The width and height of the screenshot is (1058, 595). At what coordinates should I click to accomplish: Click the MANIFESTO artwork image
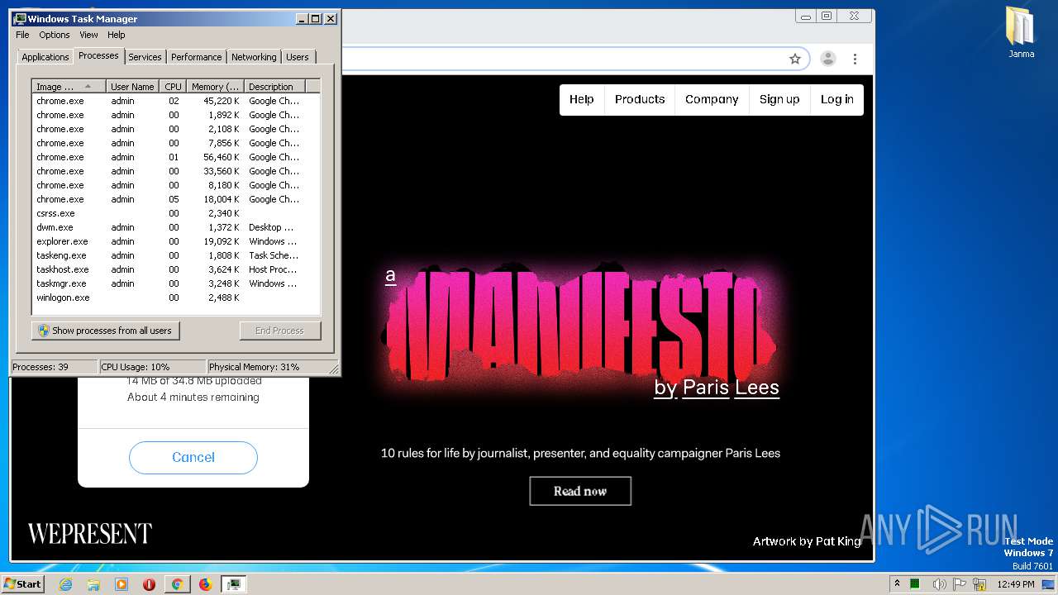click(x=580, y=323)
